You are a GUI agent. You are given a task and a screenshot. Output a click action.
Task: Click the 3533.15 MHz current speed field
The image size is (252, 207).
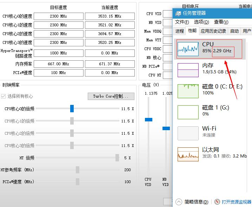click(x=110, y=16)
